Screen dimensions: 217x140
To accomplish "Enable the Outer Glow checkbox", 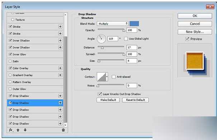I will (10, 89).
